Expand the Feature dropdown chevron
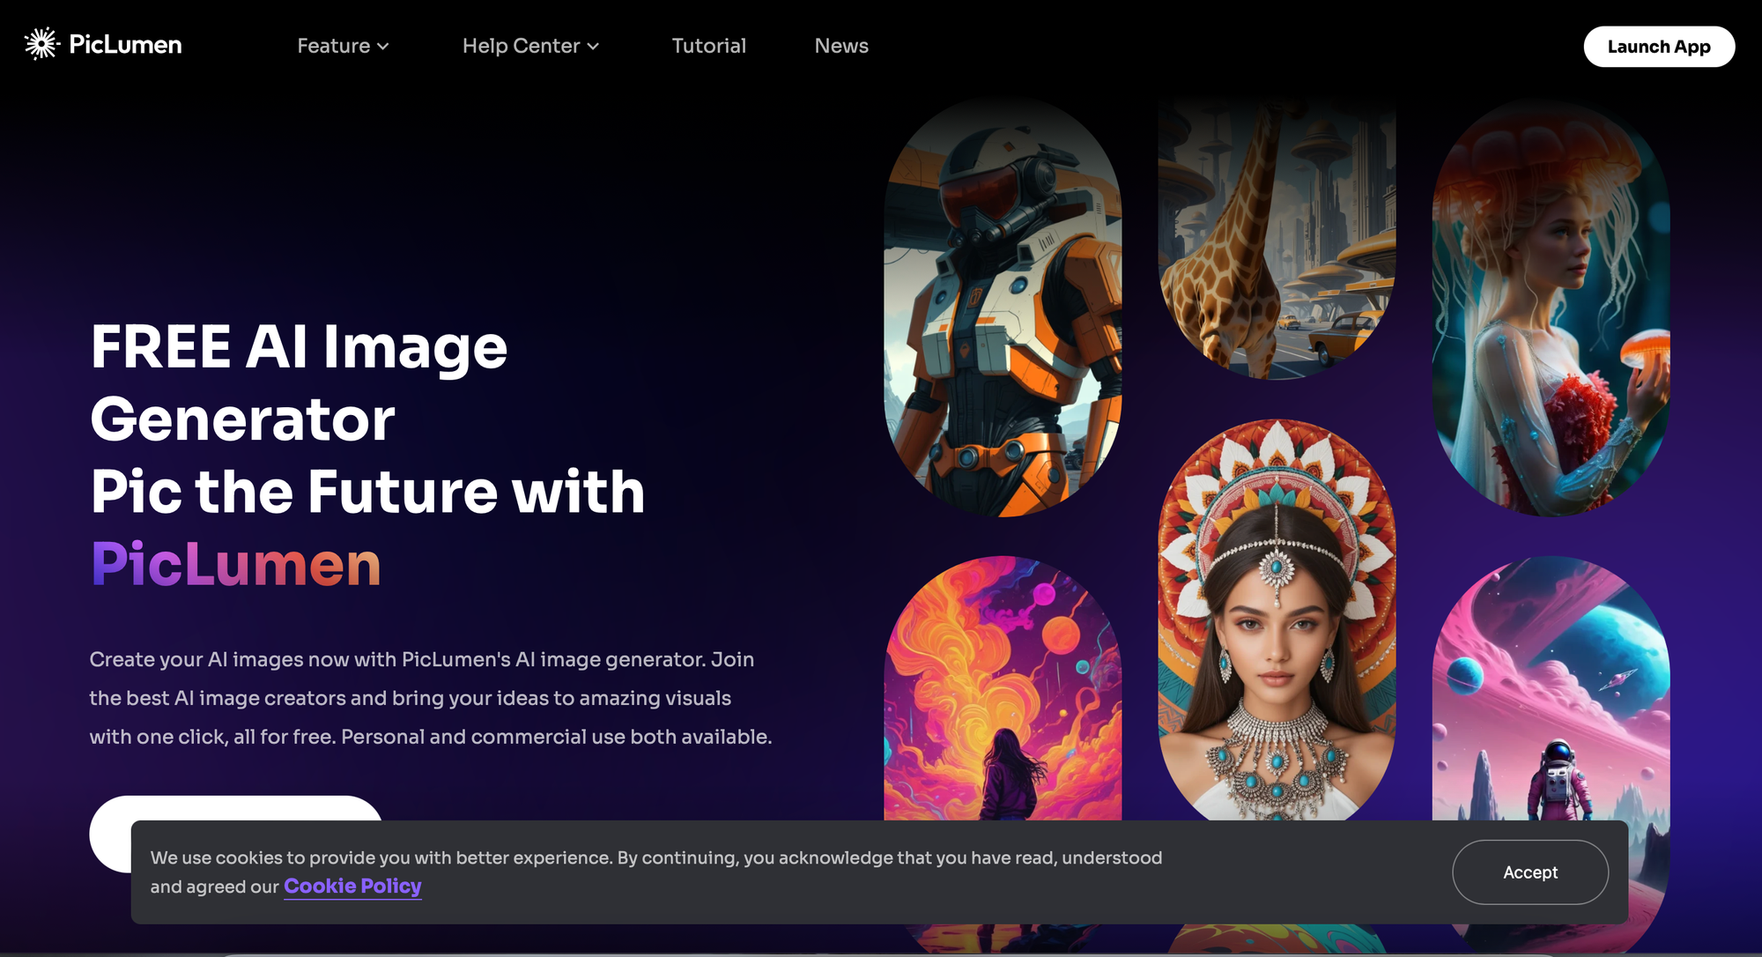 (383, 47)
